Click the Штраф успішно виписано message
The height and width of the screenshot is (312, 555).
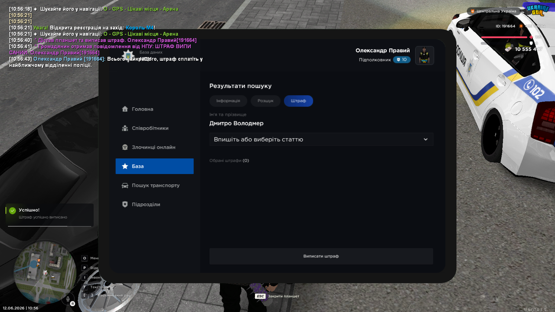pos(43,217)
